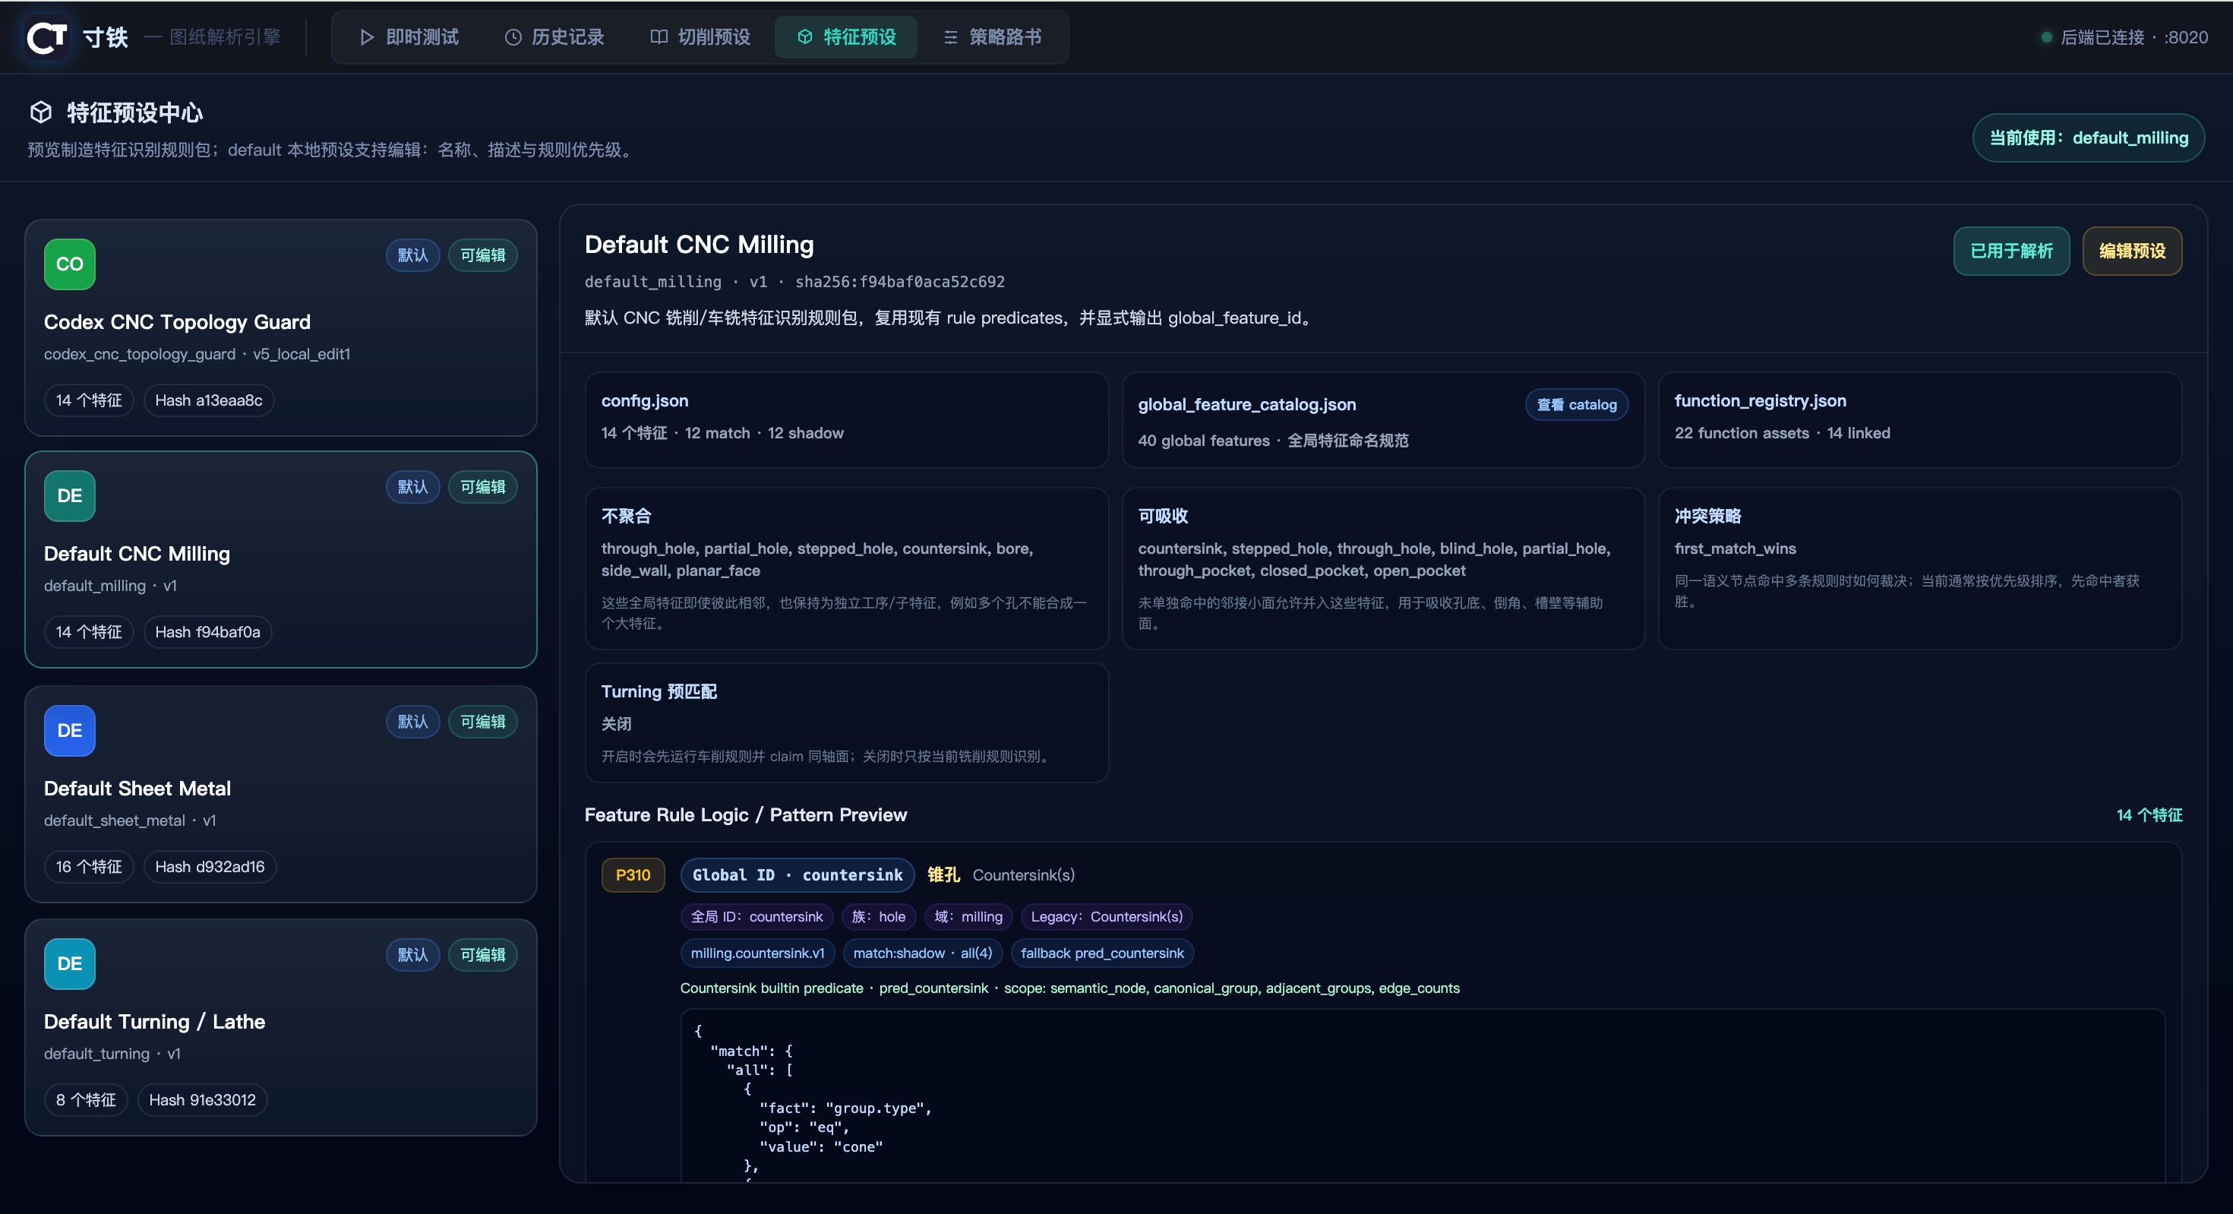
Task: Go to the 策略路书 tab
Action: (x=993, y=37)
